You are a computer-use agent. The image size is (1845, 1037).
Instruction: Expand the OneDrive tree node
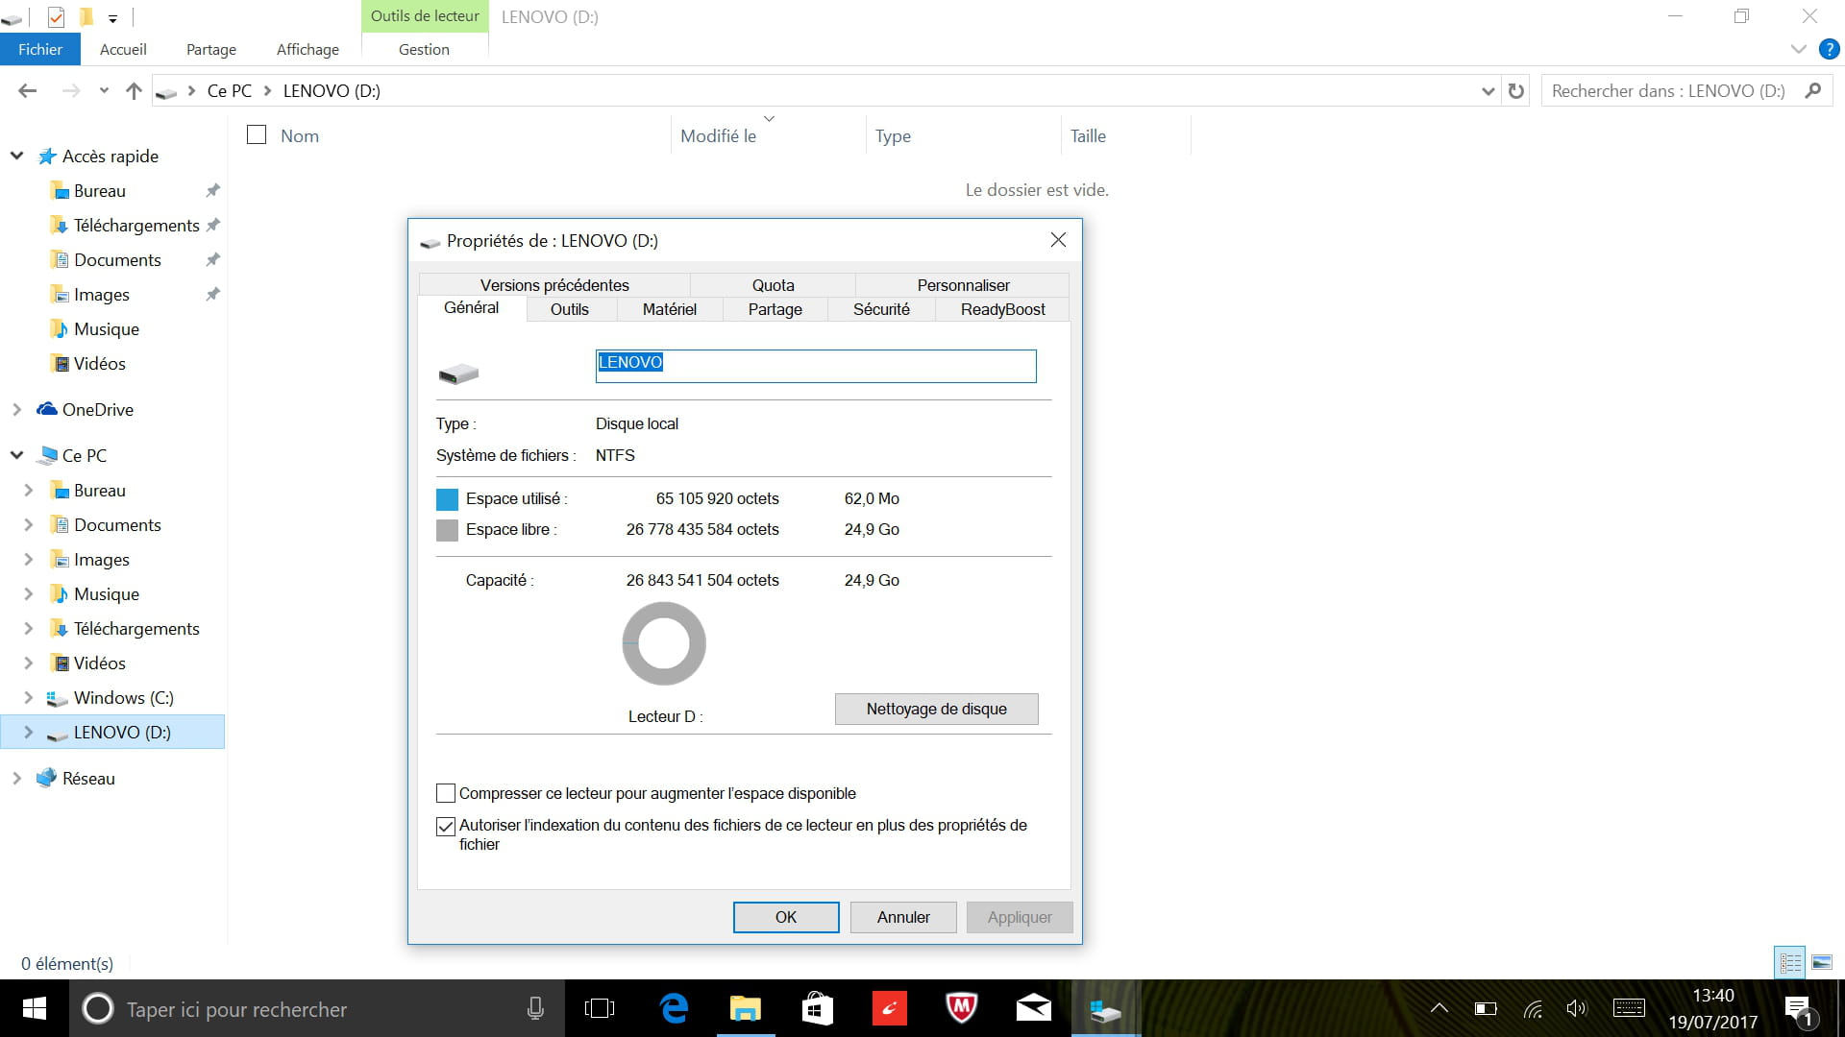pos(17,409)
